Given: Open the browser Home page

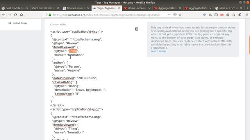Looking at the screenshot, I should 21,15.
